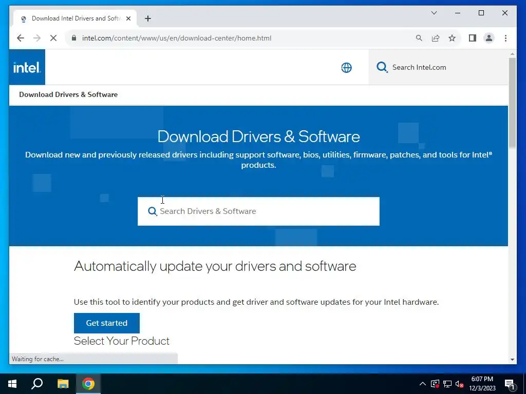Open the clock showing 6:07 PM

pos(482,384)
